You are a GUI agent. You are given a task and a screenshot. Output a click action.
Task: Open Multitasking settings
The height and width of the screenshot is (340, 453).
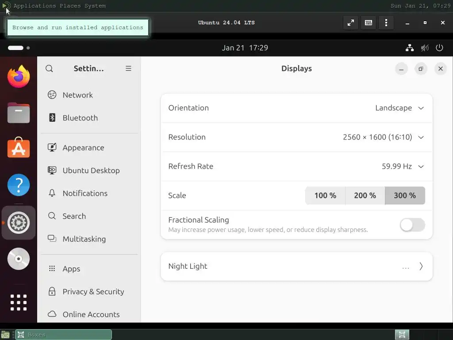point(89,239)
